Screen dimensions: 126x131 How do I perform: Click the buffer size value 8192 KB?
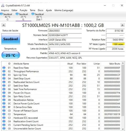[115, 31]
